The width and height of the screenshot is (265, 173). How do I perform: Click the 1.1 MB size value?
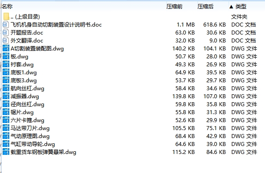point(186,25)
